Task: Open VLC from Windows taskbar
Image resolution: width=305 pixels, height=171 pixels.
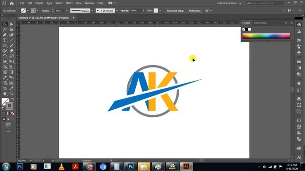Action: pos(61,167)
